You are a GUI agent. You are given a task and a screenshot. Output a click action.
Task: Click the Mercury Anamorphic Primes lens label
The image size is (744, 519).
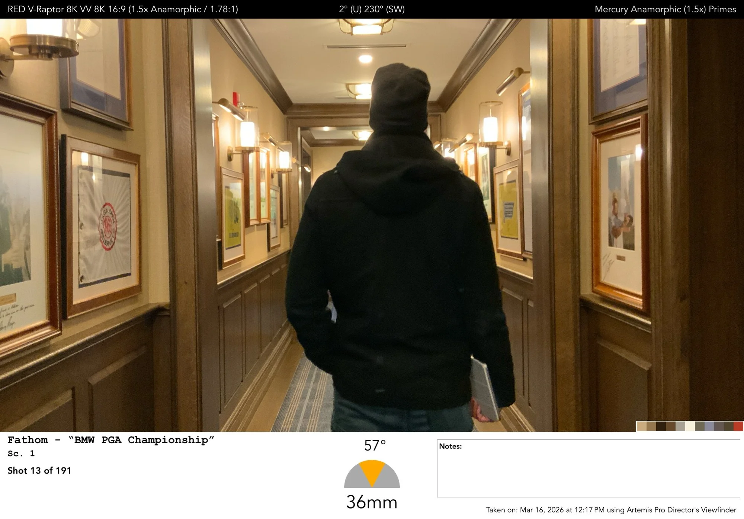[x=665, y=9]
